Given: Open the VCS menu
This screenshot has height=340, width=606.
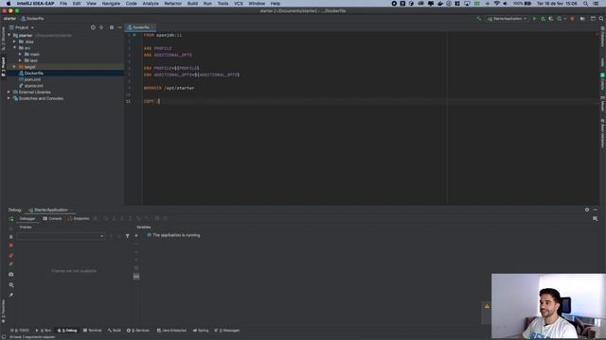Looking at the screenshot, I should coord(239,4).
